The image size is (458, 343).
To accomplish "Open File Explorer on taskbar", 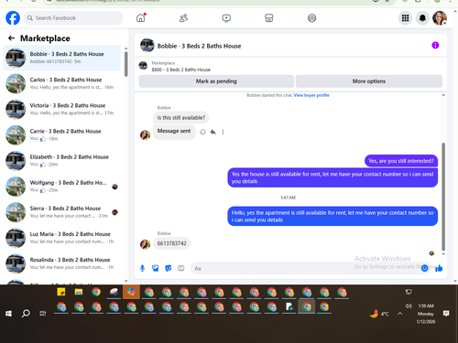I will [x=79, y=292].
